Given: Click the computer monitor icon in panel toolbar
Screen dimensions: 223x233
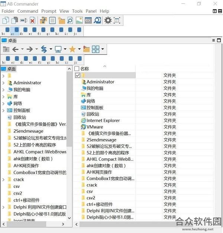Looking at the screenshot, I should [x=58, y=49].
